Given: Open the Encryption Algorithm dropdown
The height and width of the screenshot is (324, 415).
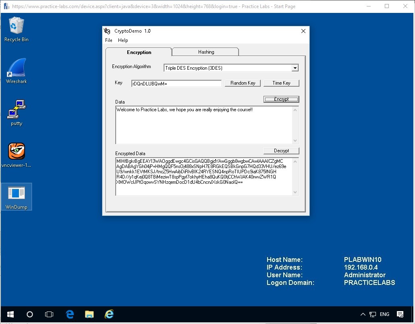Looking at the screenshot, I should tap(295, 68).
